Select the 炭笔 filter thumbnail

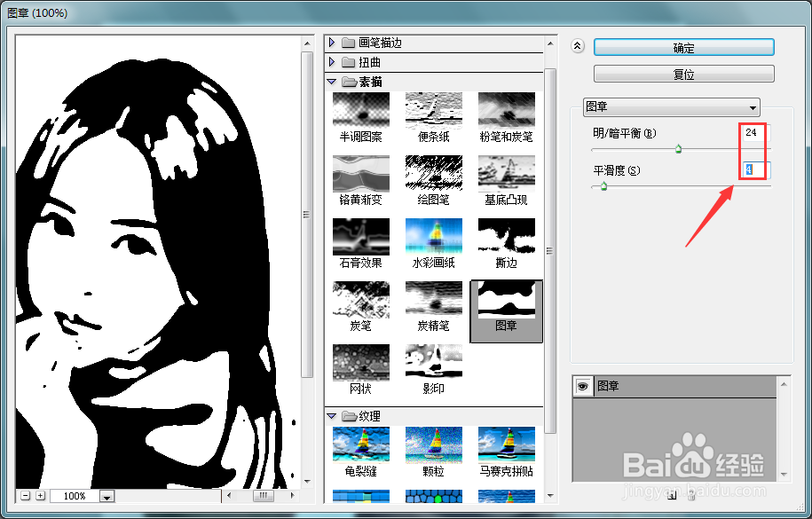click(361, 299)
